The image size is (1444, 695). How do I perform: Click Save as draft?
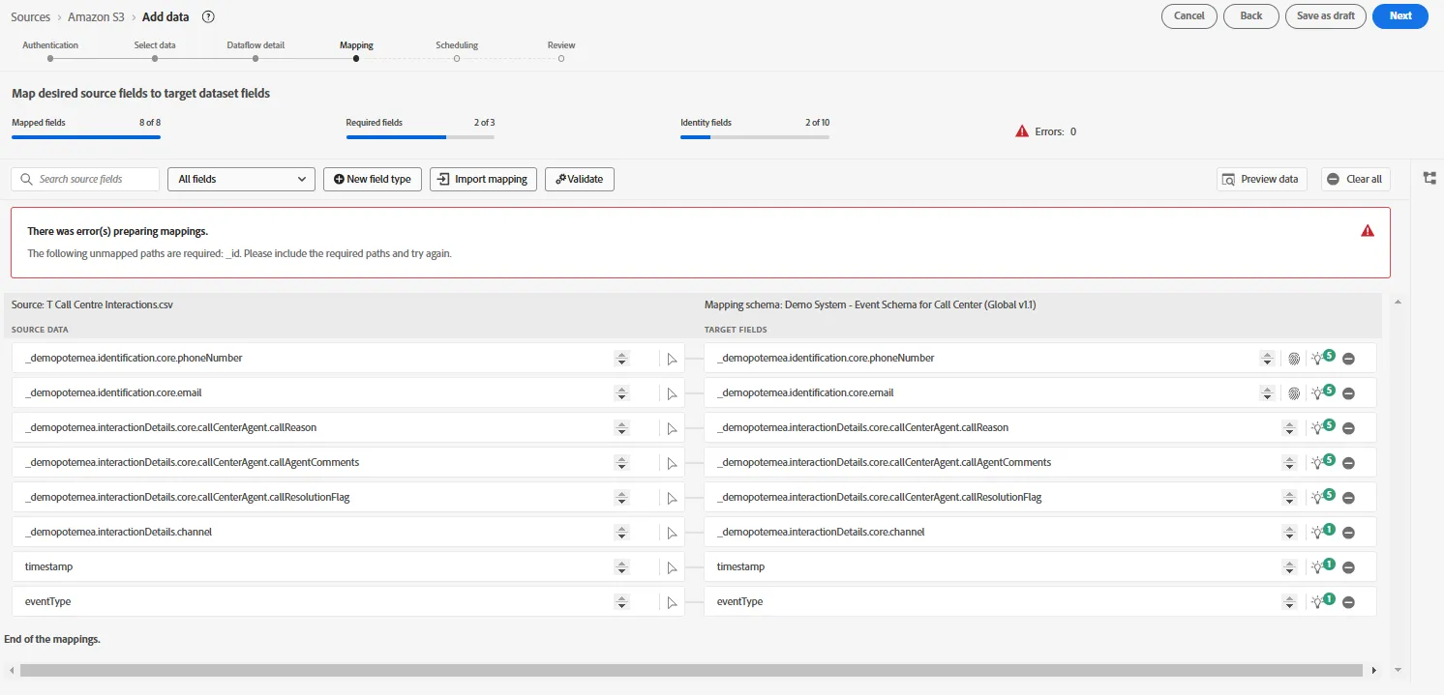(x=1326, y=16)
